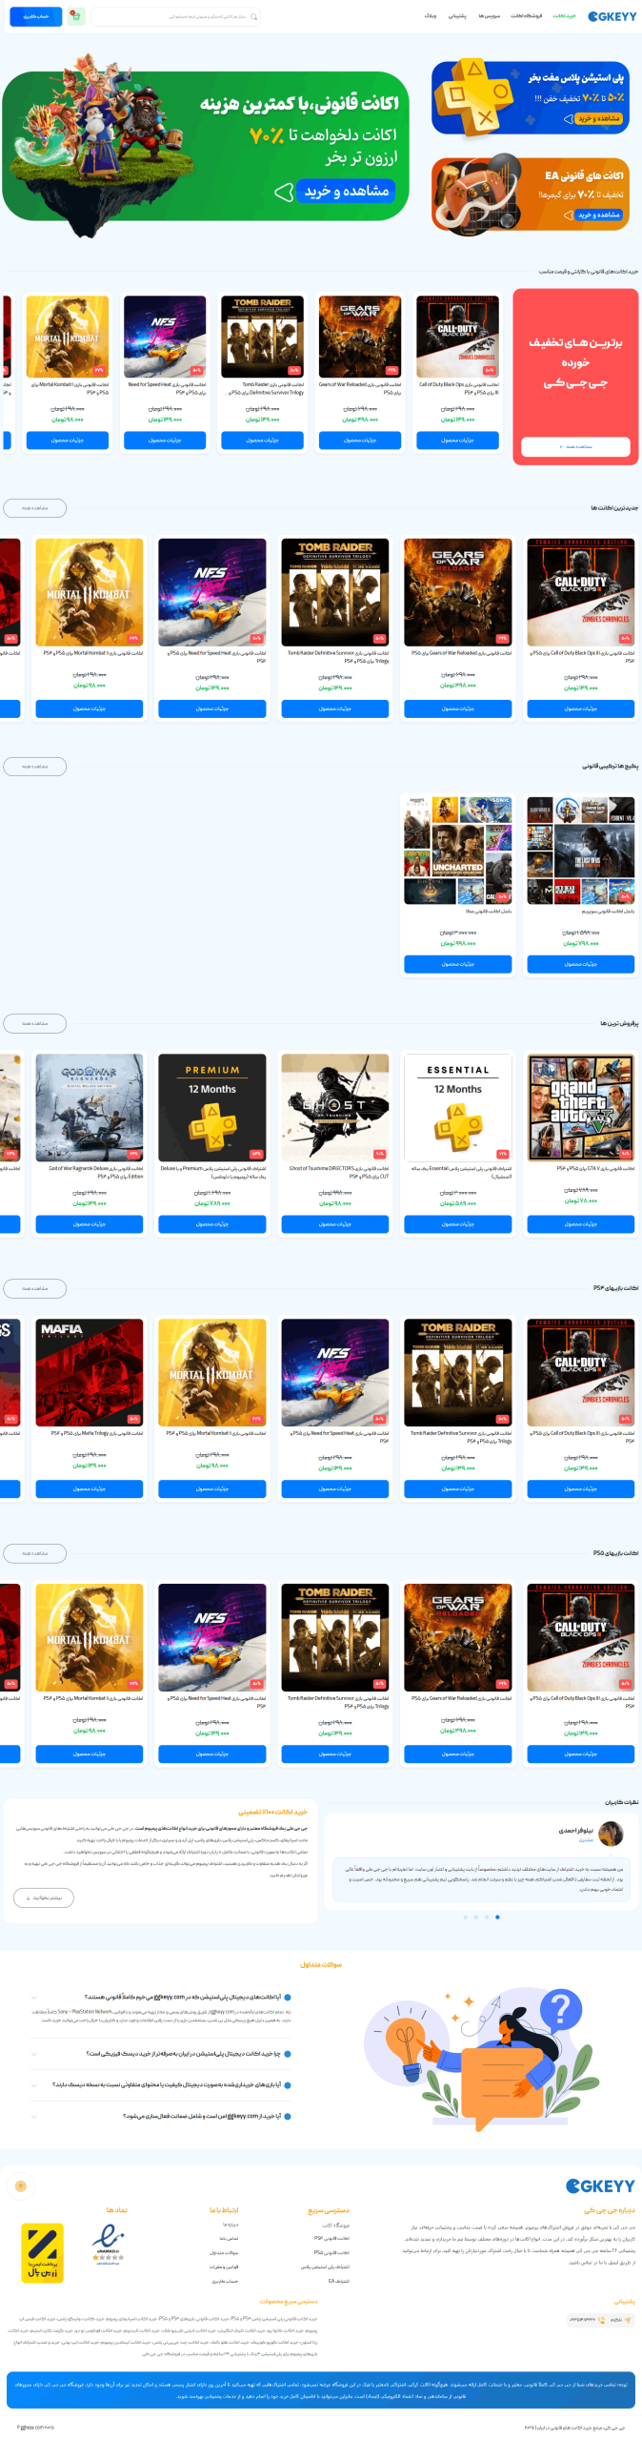Open the درباره ما footer link
The image size is (642, 2441).
pyautogui.click(x=231, y=2224)
